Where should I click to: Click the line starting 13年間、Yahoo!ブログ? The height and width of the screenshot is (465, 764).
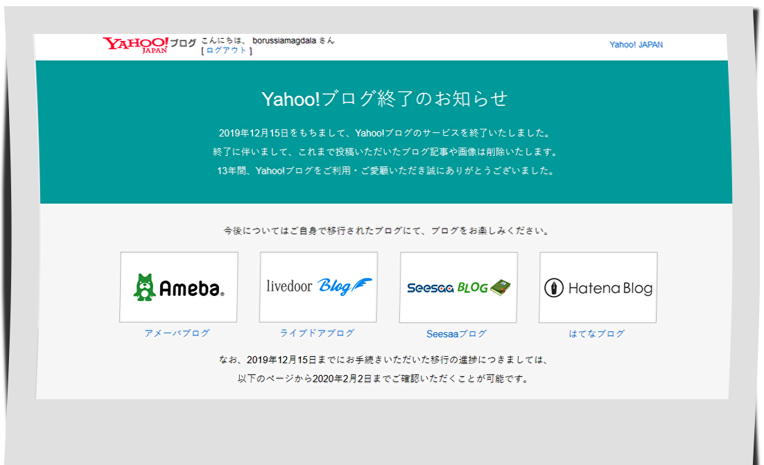coord(386,171)
